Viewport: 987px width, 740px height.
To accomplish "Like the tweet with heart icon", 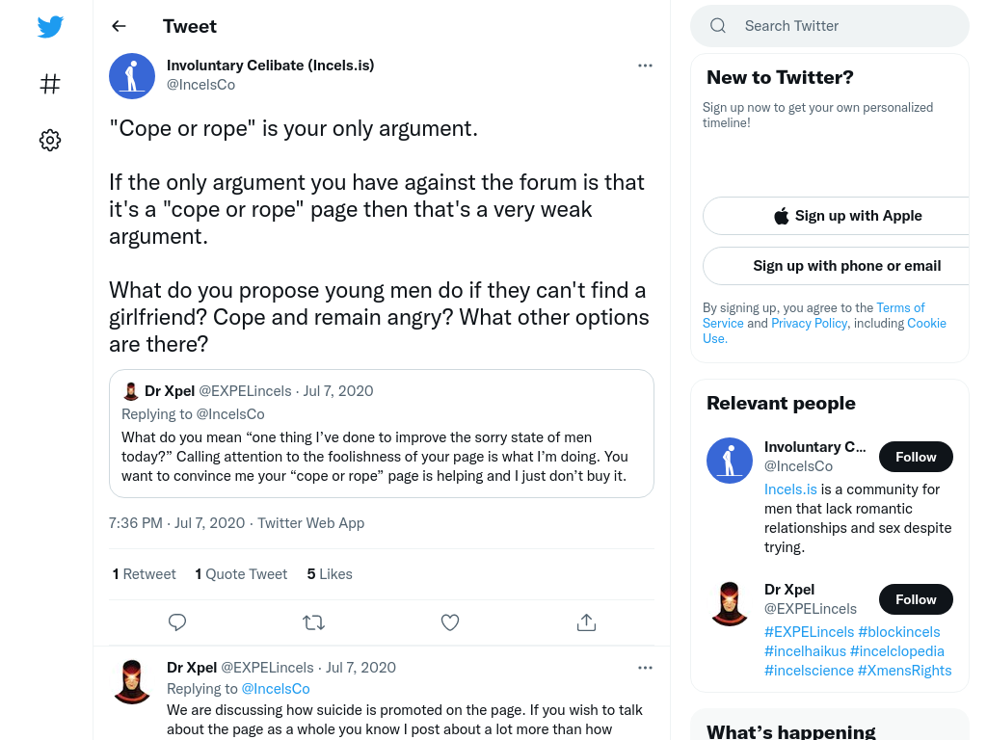I will (x=450, y=622).
